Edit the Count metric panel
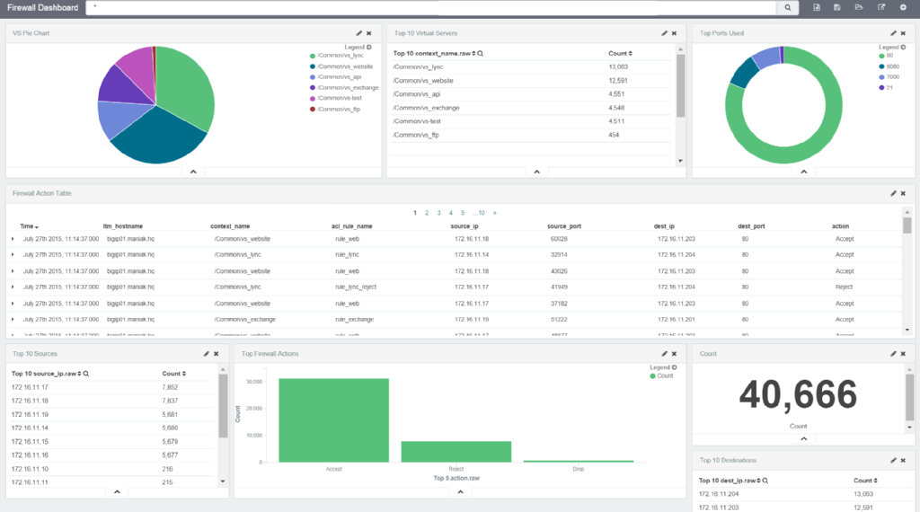The image size is (920, 512). tap(893, 354)
